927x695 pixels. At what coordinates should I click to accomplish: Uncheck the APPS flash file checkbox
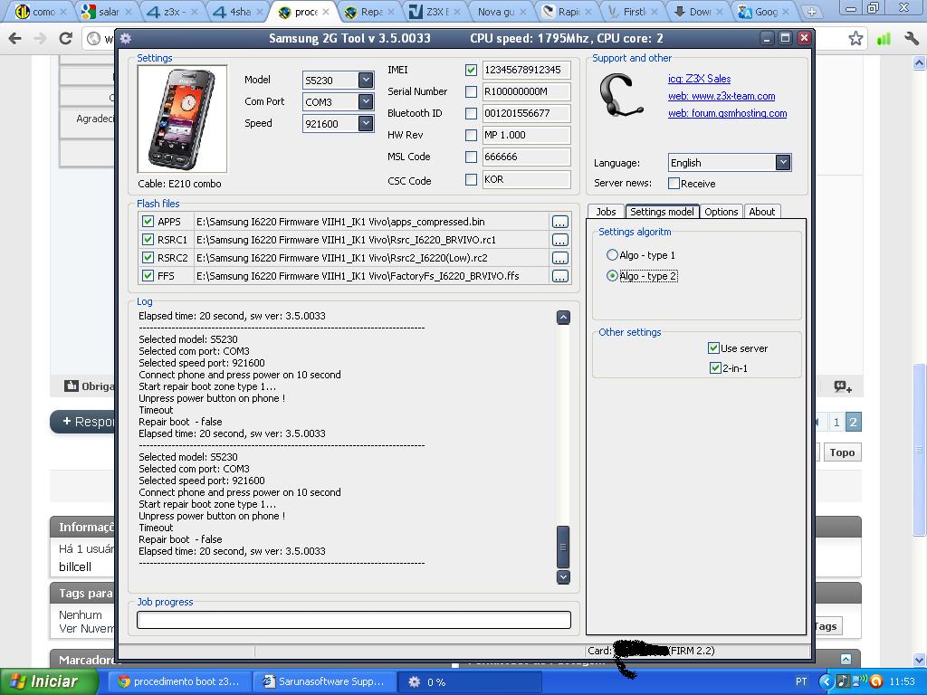[148, 222]
